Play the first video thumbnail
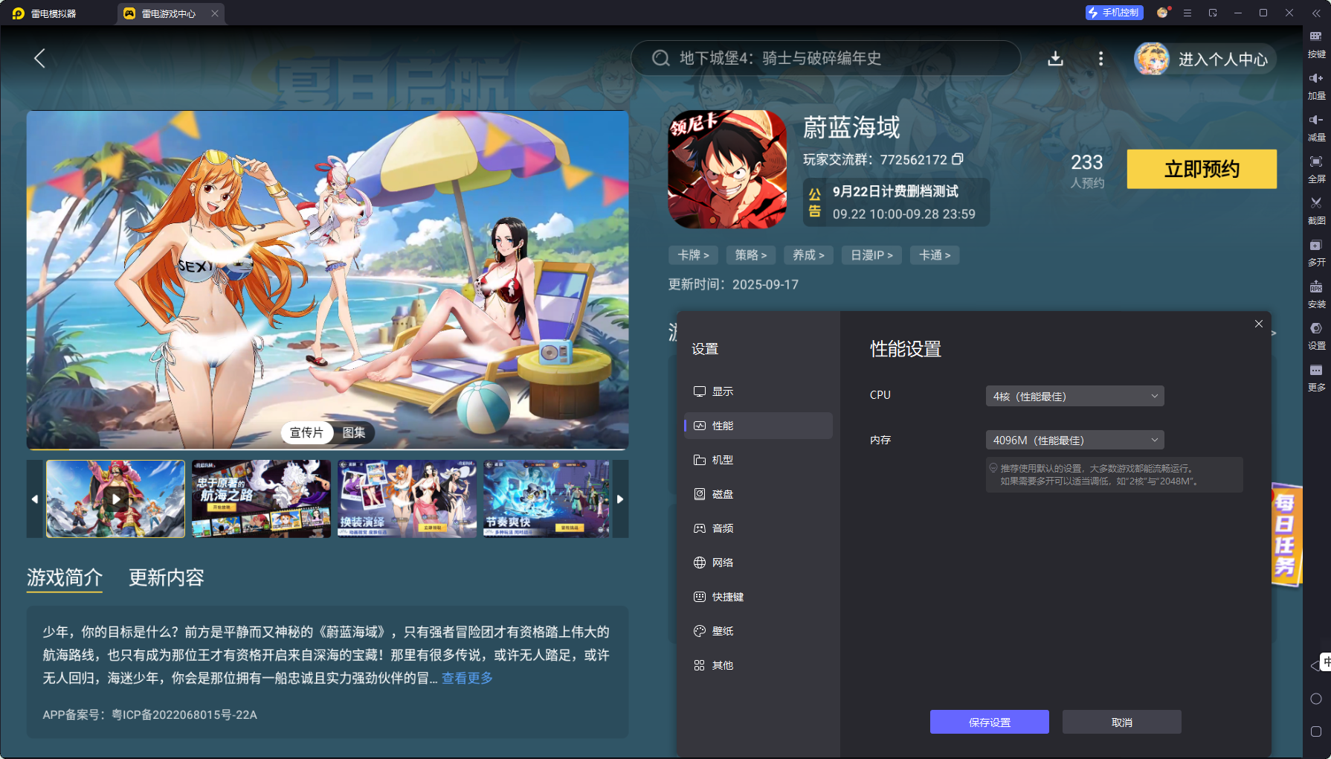 tap(115, 499)
